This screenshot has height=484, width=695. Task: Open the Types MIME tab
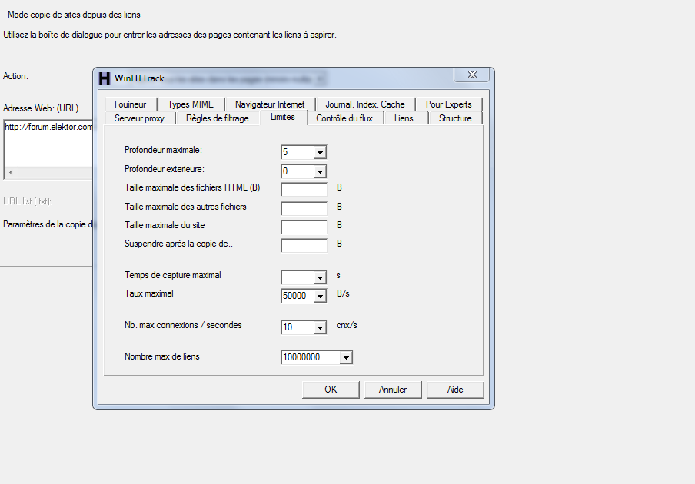click(x=191, y=104)
